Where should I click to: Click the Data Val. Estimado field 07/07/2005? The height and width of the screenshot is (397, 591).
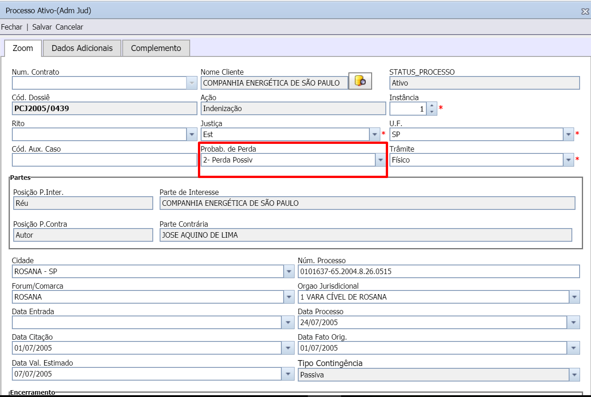[147, 374]
